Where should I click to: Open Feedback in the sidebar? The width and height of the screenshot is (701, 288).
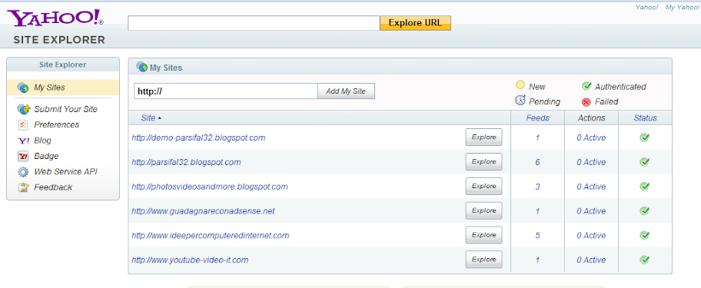tap(53, 187)
